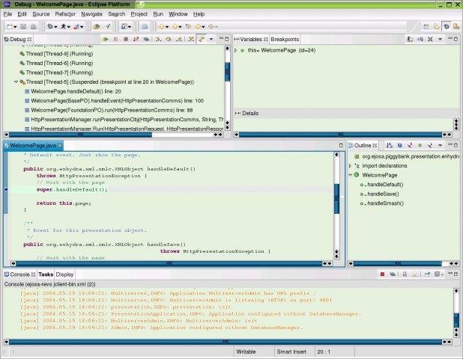Click Step Return in Debug toolbar
The image size is (463, 359).
point(178,39)
